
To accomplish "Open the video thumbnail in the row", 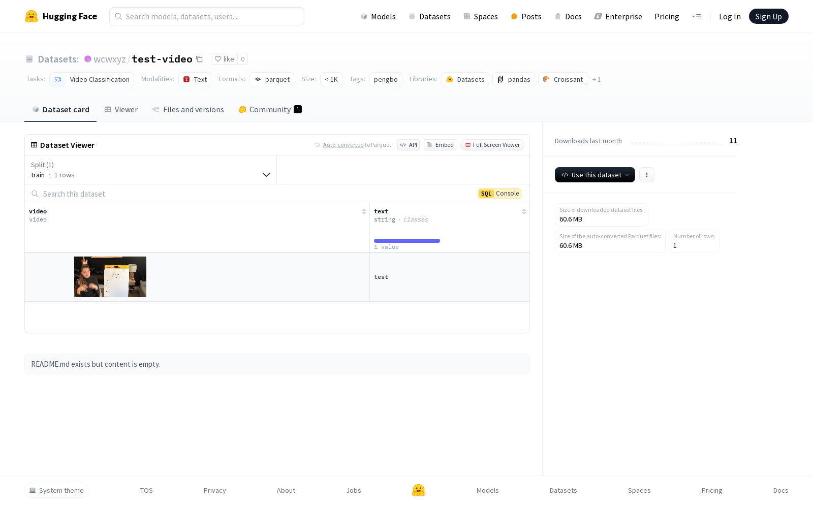I will pos(110,277).
